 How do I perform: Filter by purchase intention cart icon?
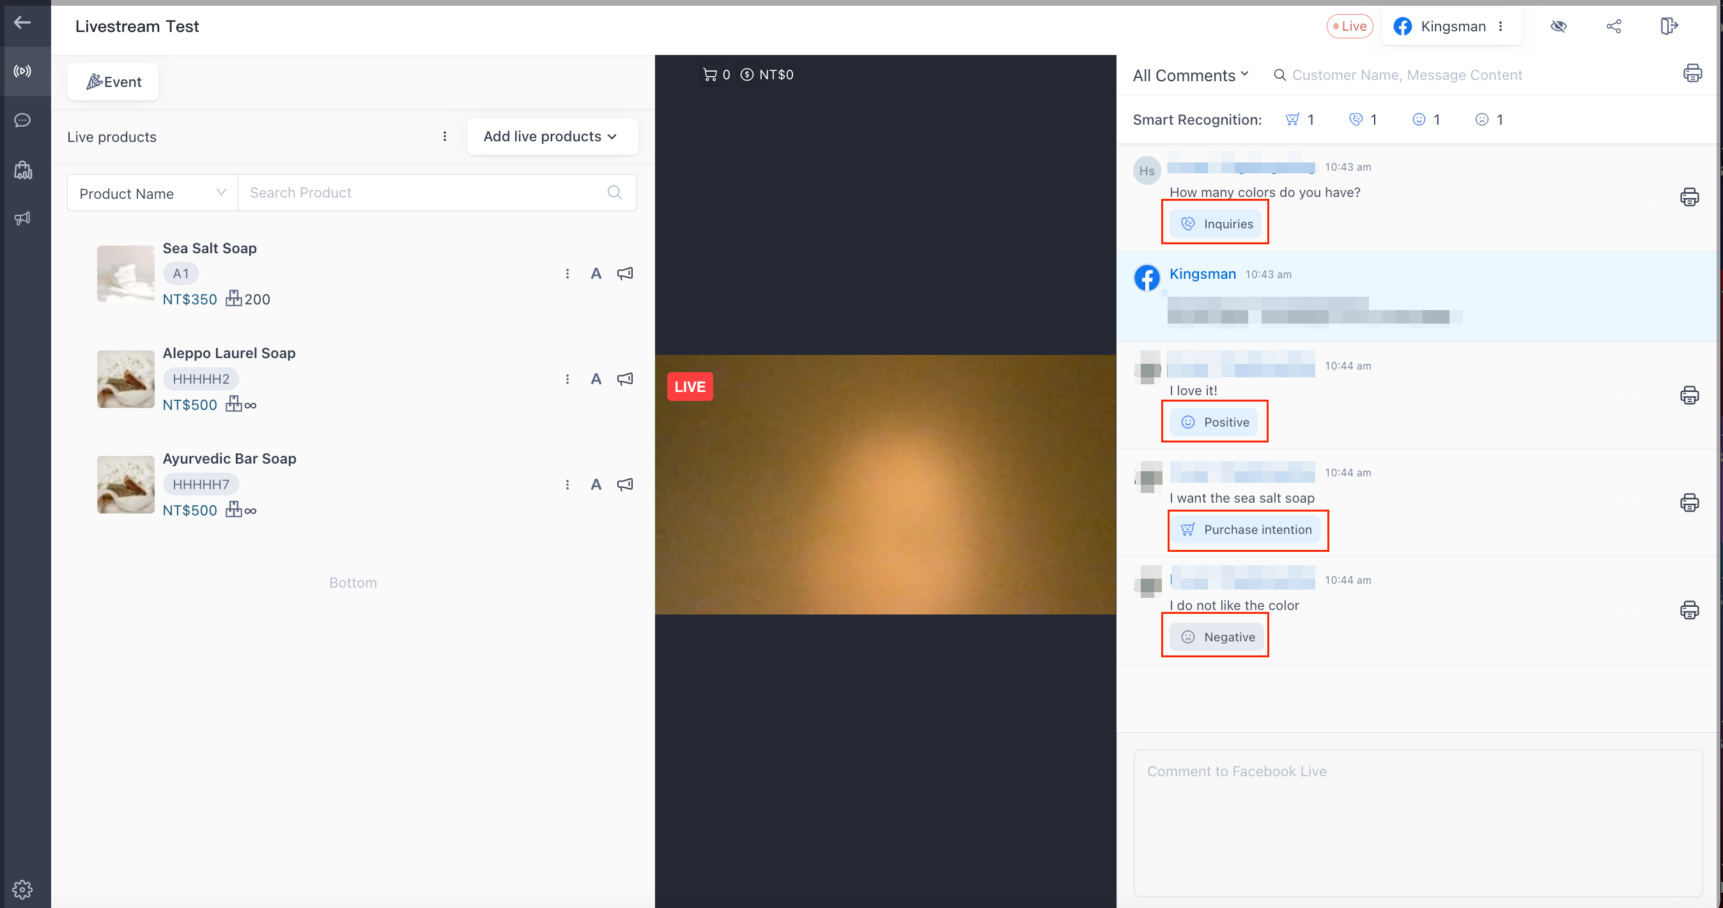pyautogui.click(x=1292, y=119)
